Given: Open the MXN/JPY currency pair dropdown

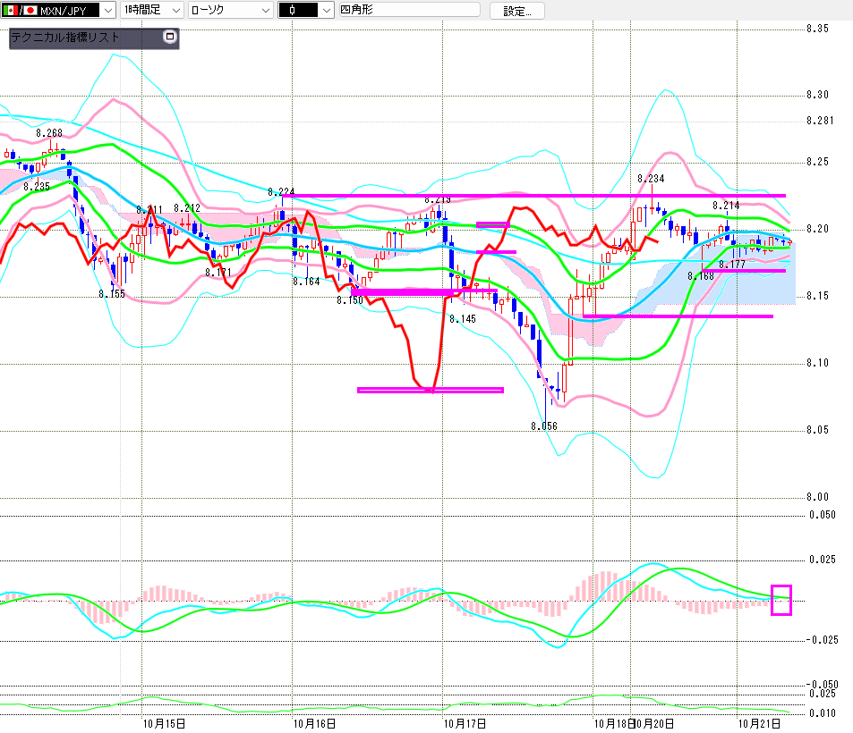Looking at the screenshot, I should point(106,11).
